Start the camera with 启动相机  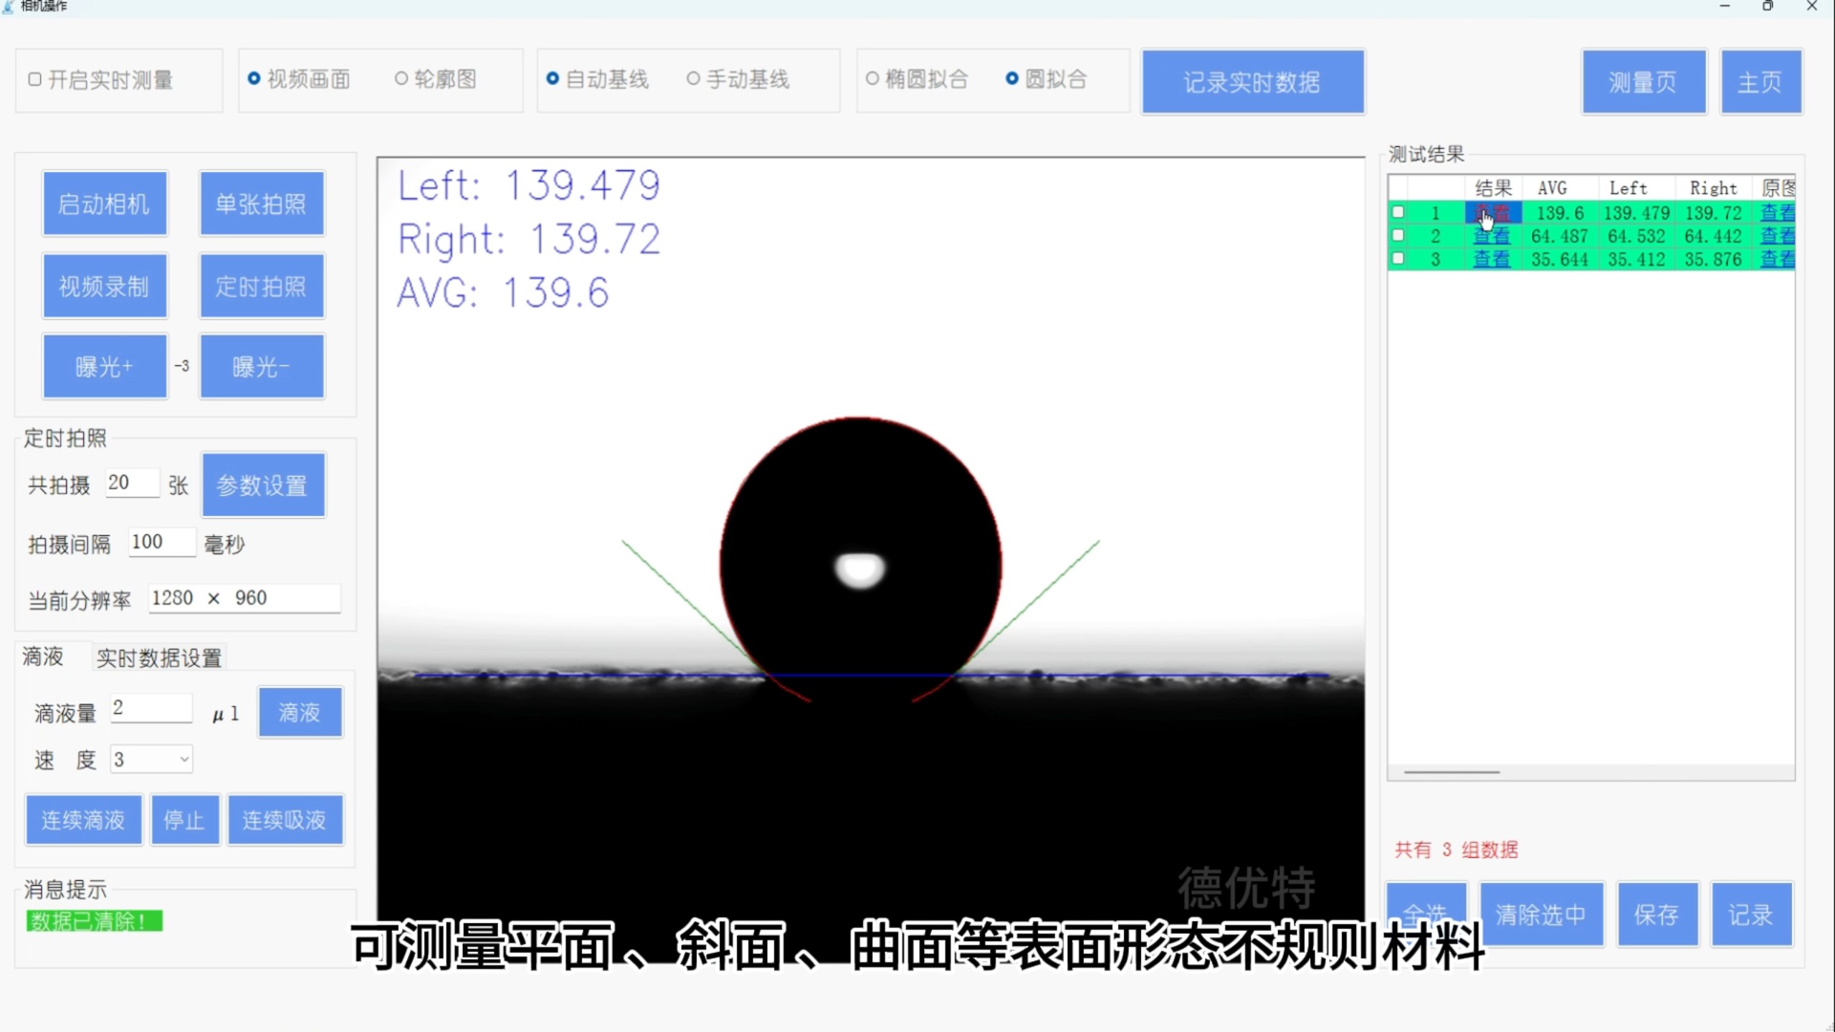tap(105, 203)
